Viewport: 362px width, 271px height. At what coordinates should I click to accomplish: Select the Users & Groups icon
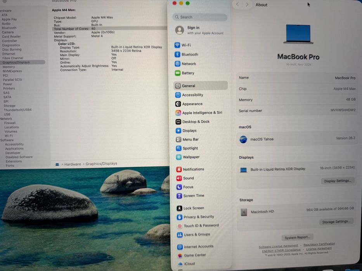(x=180, y=235)
